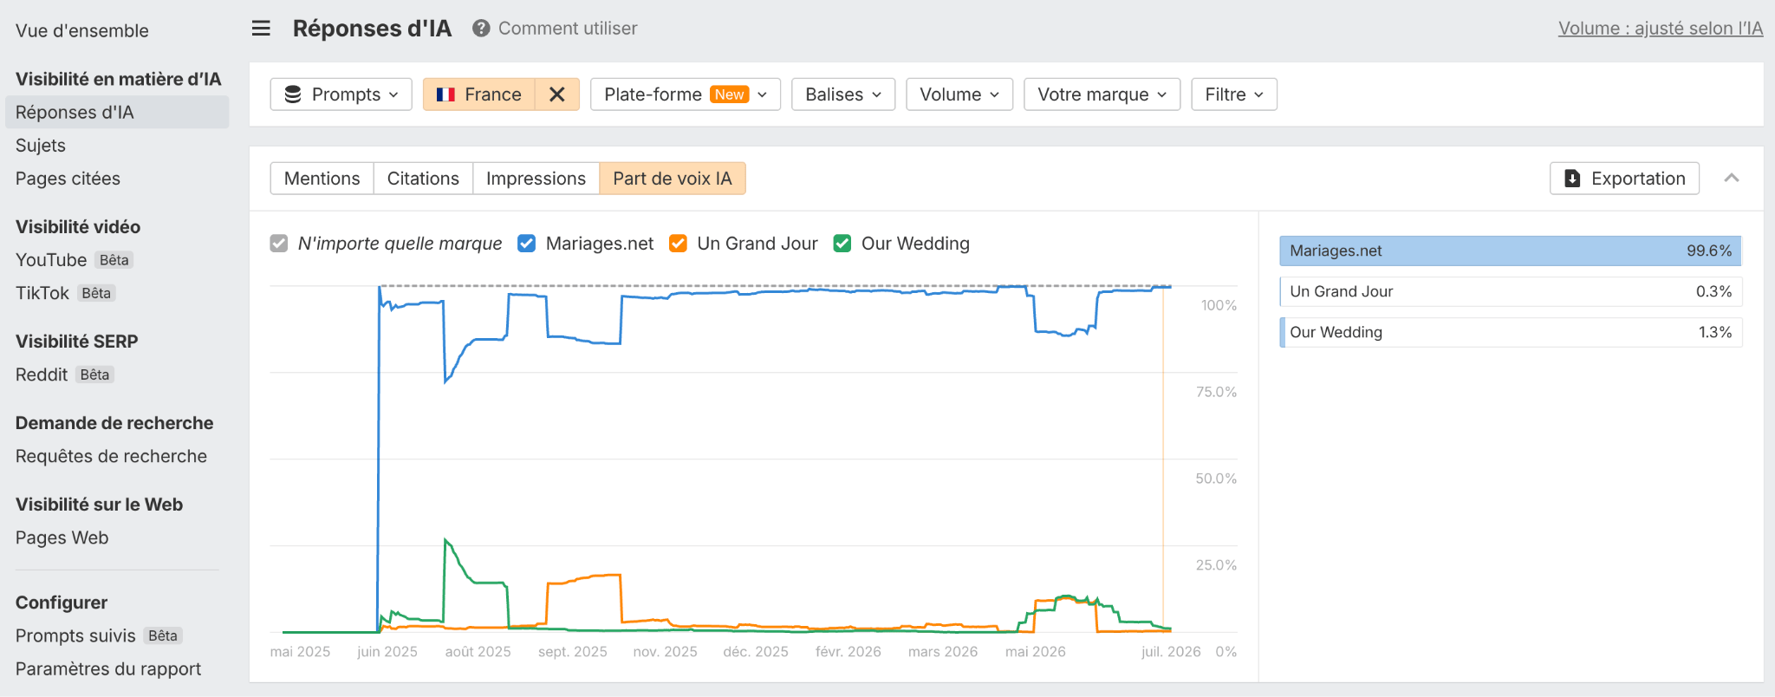Click the Mariages.net 99.6% share bar
Image resolution: width=1775 pixels, height=697 pixels.
point(1511,251)
